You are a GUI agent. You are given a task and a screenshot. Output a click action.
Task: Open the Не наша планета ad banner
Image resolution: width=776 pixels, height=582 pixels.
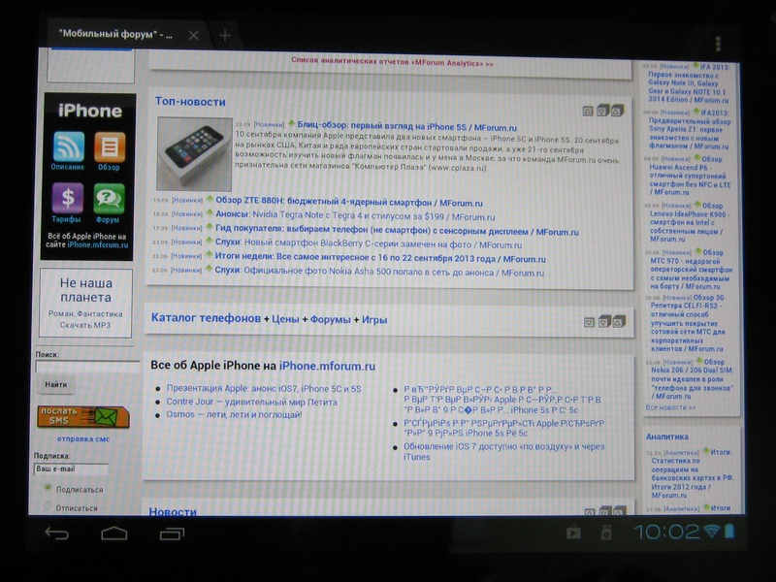[86, 303]
